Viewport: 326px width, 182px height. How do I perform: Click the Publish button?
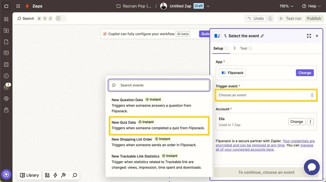(x=314, y=18)
